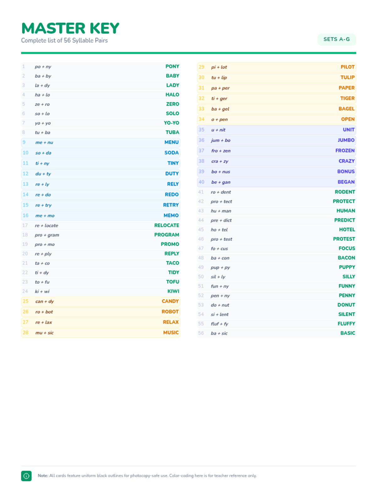Viewport: 377px width, 502px height.
Task: Click the PROGRAM word in row 18
Action: tap(167, 235)
